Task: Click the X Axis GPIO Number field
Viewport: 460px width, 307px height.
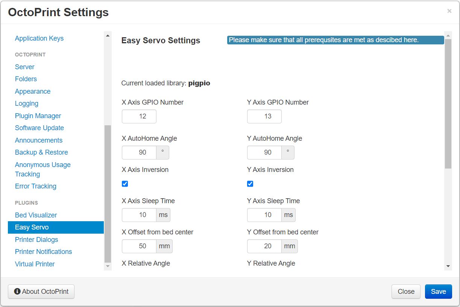Action: pos(139,116)
